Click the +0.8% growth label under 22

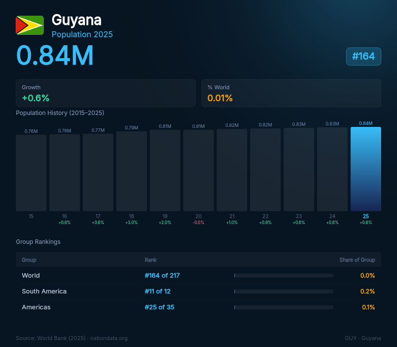[x=265, y=223]
